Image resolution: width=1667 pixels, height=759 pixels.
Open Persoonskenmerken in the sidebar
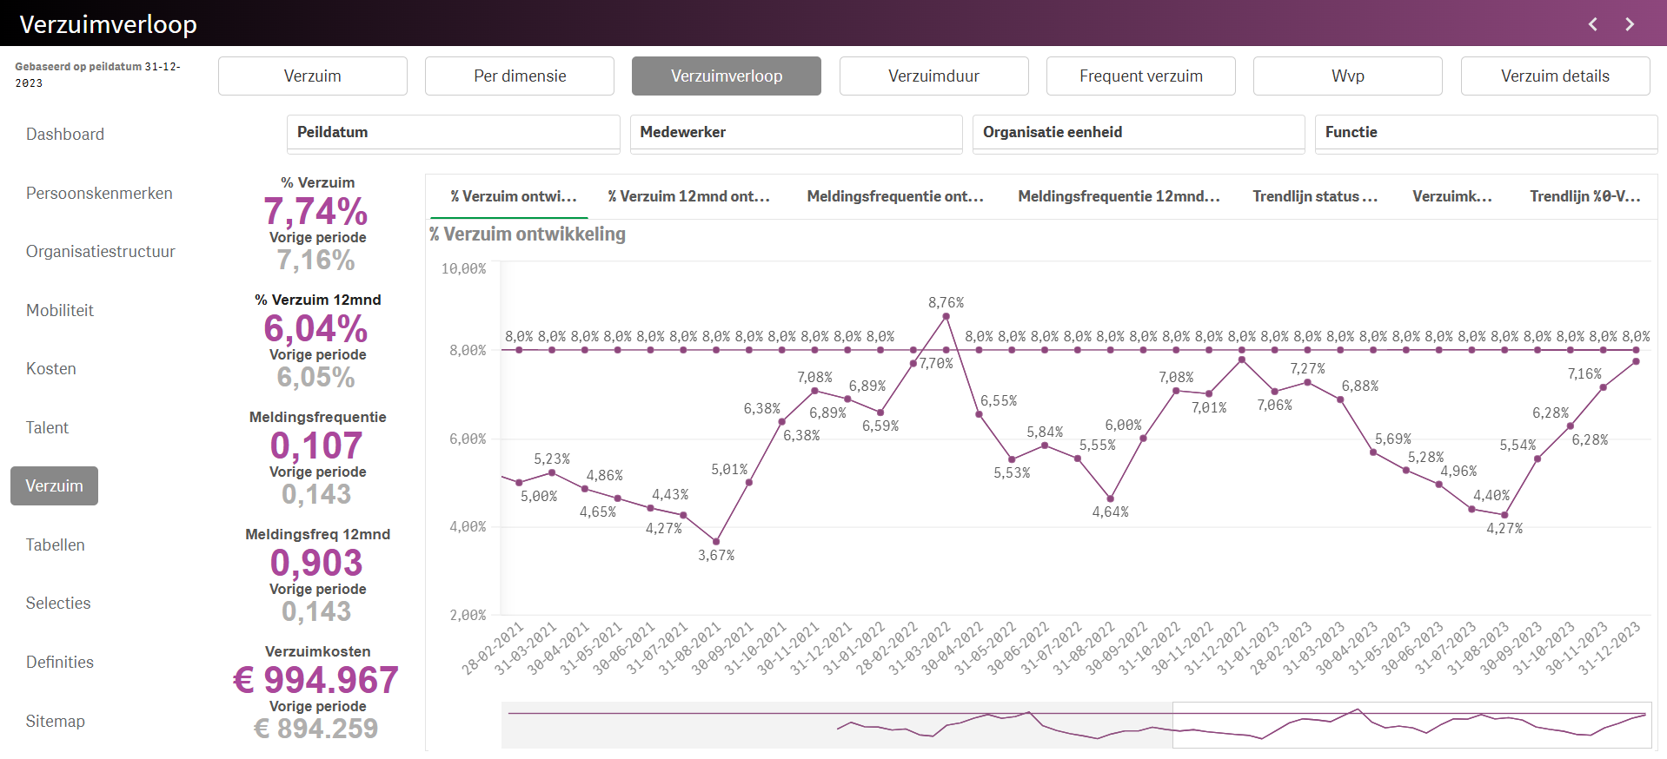click(x=99, y=194)
